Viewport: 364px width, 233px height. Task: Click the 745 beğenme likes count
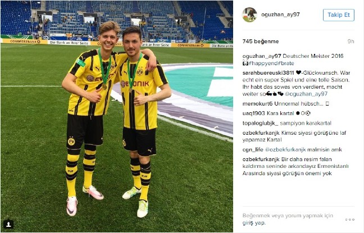click(x=261, y=42)
